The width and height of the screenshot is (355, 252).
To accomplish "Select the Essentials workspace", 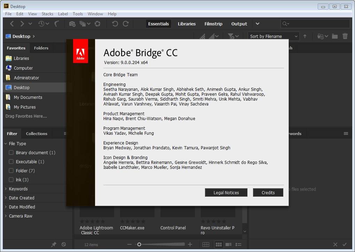I will point(158,24).
